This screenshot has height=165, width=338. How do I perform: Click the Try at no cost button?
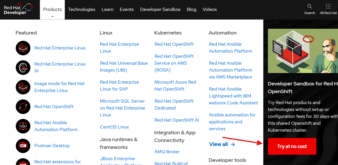click(292, 146)
